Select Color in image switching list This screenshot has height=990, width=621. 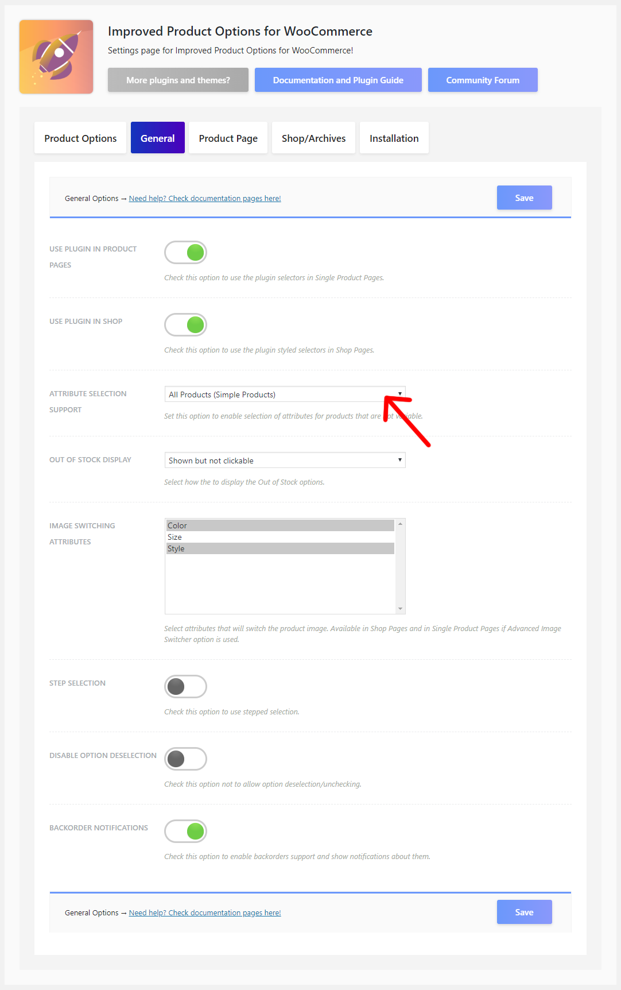click(280, 525)
